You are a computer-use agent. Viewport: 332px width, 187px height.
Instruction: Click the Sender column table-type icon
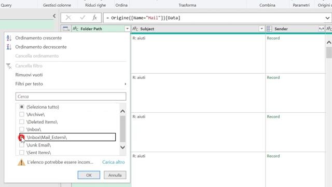point(269,29)
